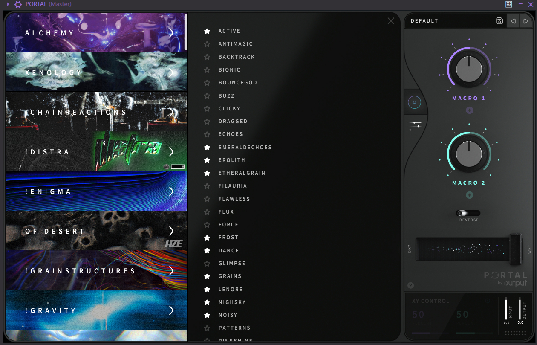The image size is (537, 345).
Task: Toggle star next to BIONIC
Action: pyautogui.click(x=207, y=70)
